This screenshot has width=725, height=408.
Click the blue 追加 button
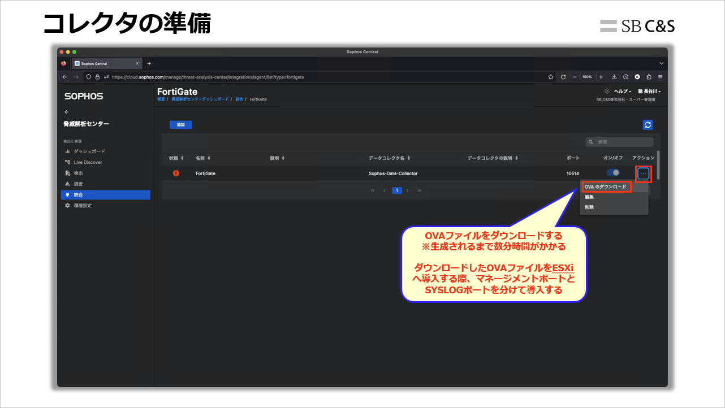[181, 124]
